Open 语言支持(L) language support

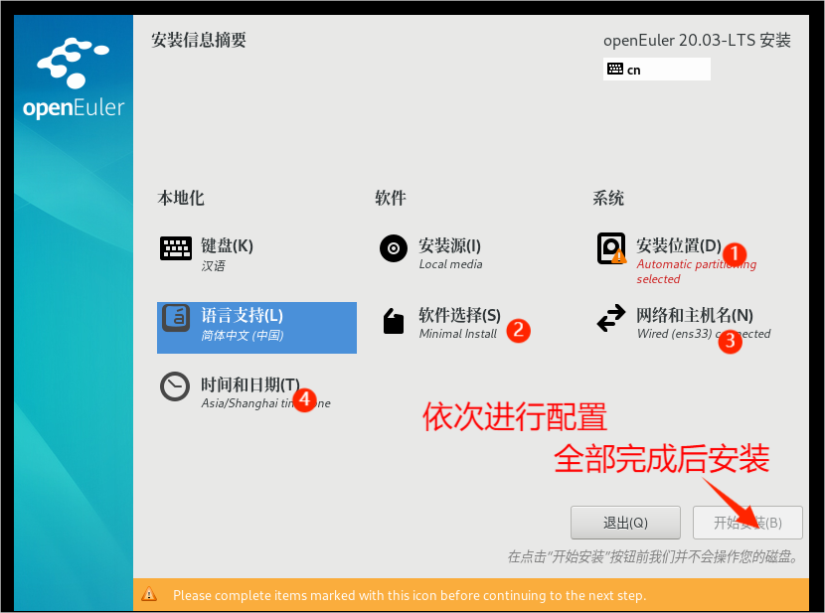256,328
